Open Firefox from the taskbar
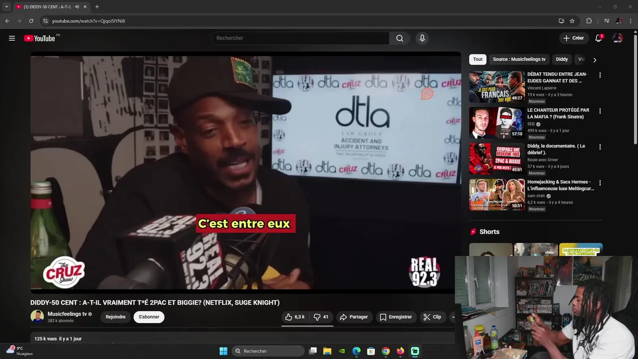Viewport: 638px width, 359px height. [400, 351]
